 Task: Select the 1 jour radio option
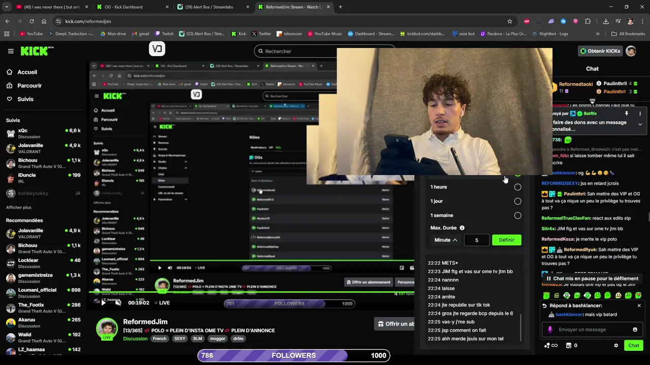[517, 201]
